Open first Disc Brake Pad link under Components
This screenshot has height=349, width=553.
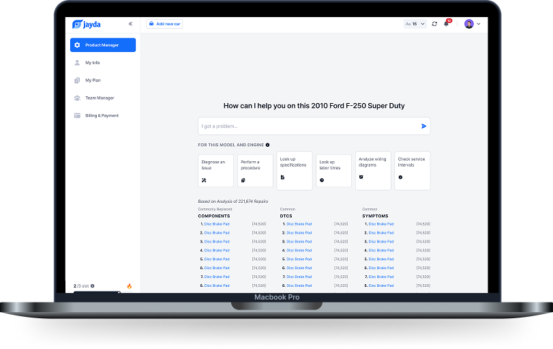click(x=217, y=224)
